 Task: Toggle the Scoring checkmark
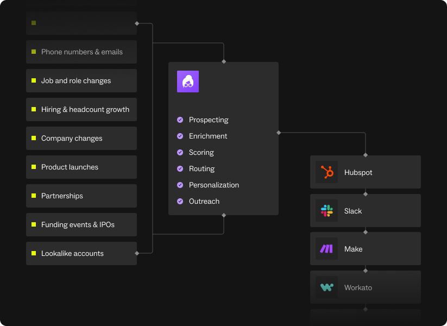(x=179, y=152)
